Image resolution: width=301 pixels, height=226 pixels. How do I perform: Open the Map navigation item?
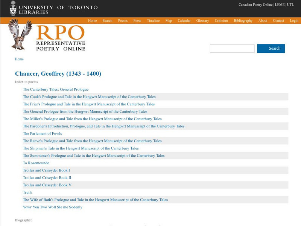point(169,21)
